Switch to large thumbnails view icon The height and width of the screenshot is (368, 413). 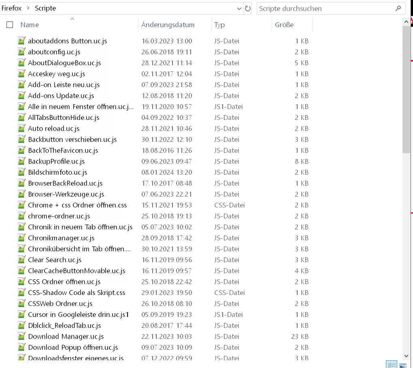[x=403, y=365]
